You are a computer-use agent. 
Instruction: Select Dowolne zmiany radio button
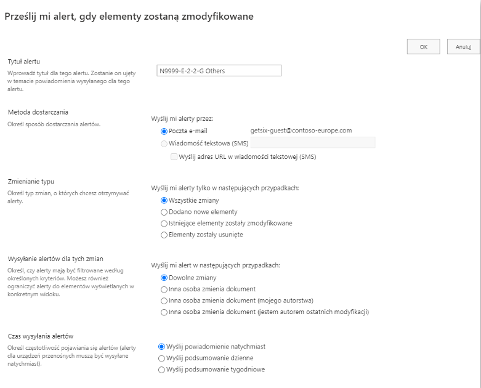tap(164, 278)
